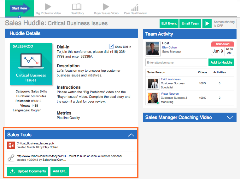Go to the Deal Story step
Viewport: 240px width, 179px height.
pos(77,9)
